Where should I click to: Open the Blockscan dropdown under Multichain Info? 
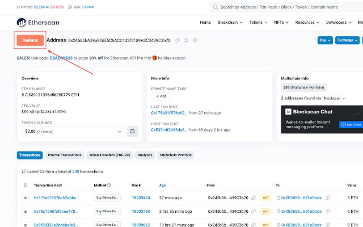pos(335,98)
